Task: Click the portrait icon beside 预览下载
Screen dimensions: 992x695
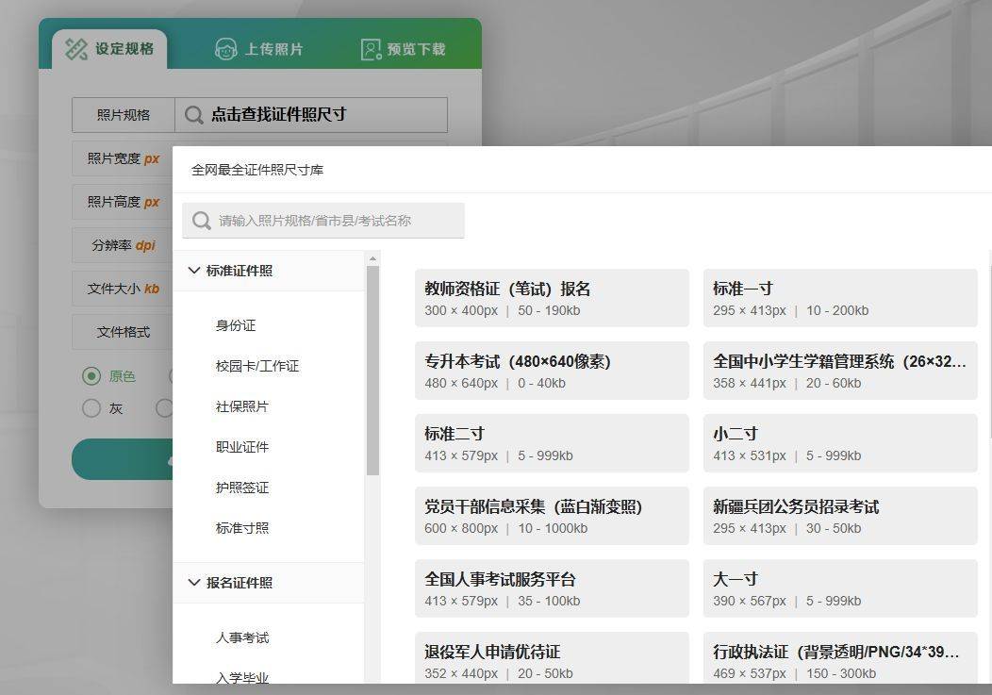Action: coord(371,49)
